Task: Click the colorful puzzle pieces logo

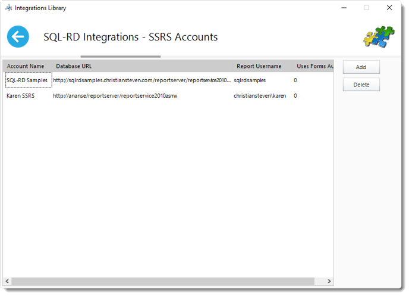Action: tap(379, 37)
